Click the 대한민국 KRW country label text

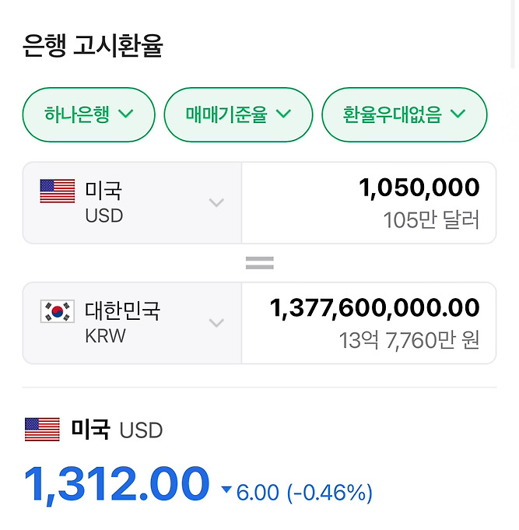[x=122, y=322]
